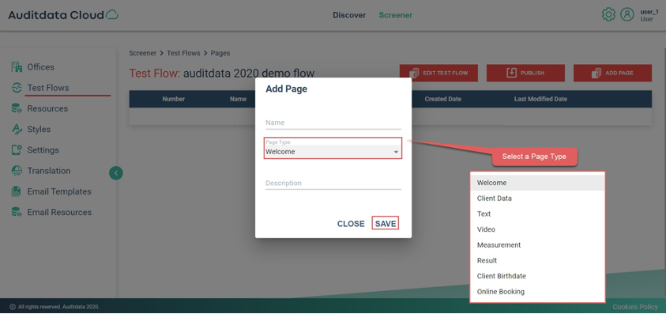
Task: Switch to the Discover tab
Action: pyautogui.click(x=349, y=15)
